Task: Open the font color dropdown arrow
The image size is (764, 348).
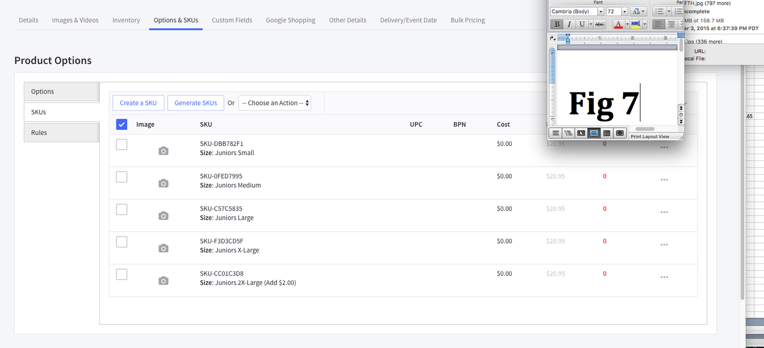Action: coord(627,24)
